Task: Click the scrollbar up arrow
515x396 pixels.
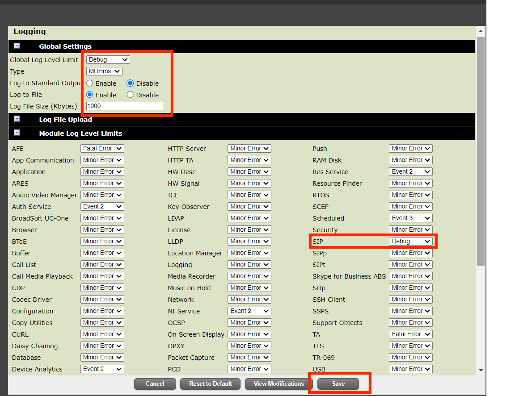Action: (481, 31)
